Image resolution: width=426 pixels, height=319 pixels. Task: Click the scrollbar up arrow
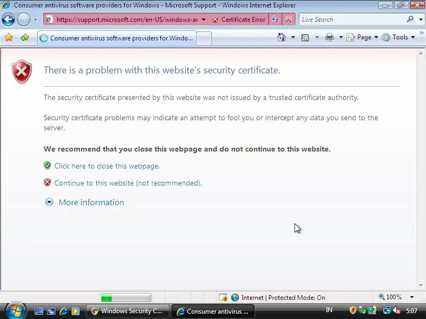point(421,54)
